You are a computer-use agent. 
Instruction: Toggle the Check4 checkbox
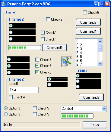coord(11,97)
